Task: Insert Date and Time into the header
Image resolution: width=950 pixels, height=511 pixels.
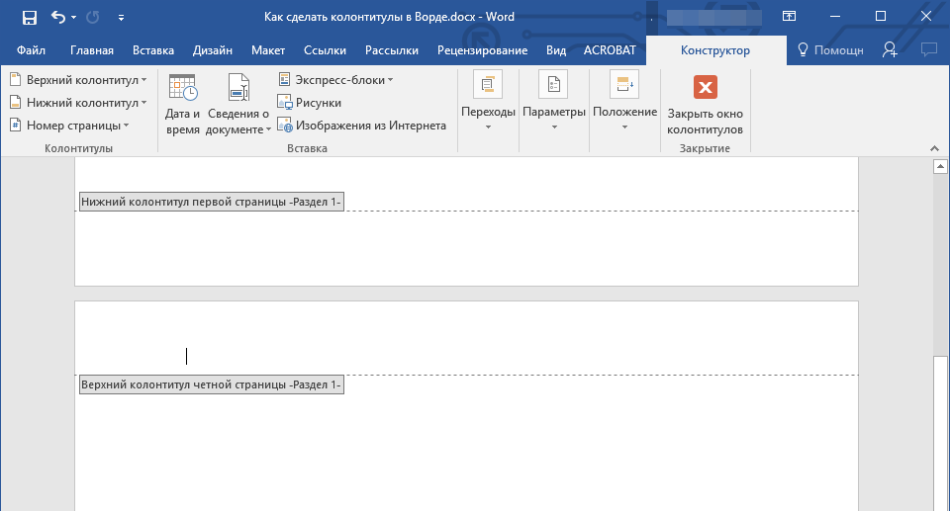Action: click(x=182, y=104)
